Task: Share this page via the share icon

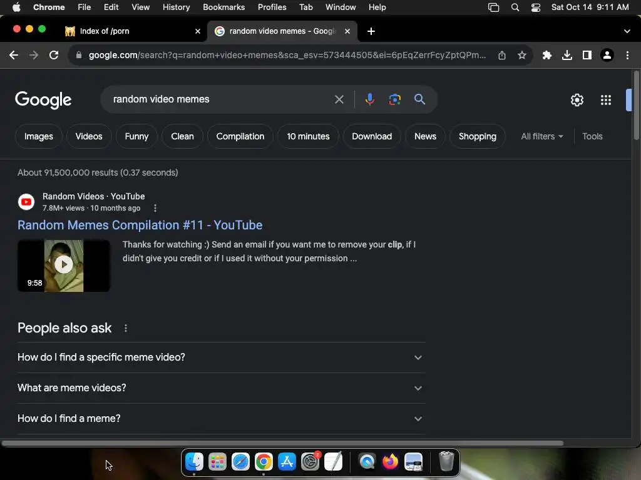Action: (x=502, y=55)
